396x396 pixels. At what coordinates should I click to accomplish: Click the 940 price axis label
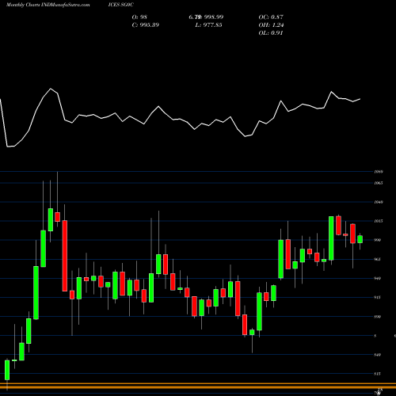[x=378, y=278]
